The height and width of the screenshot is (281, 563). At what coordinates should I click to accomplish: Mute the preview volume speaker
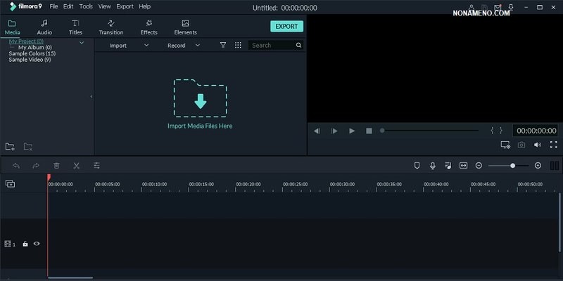click(x=538, y=145)
